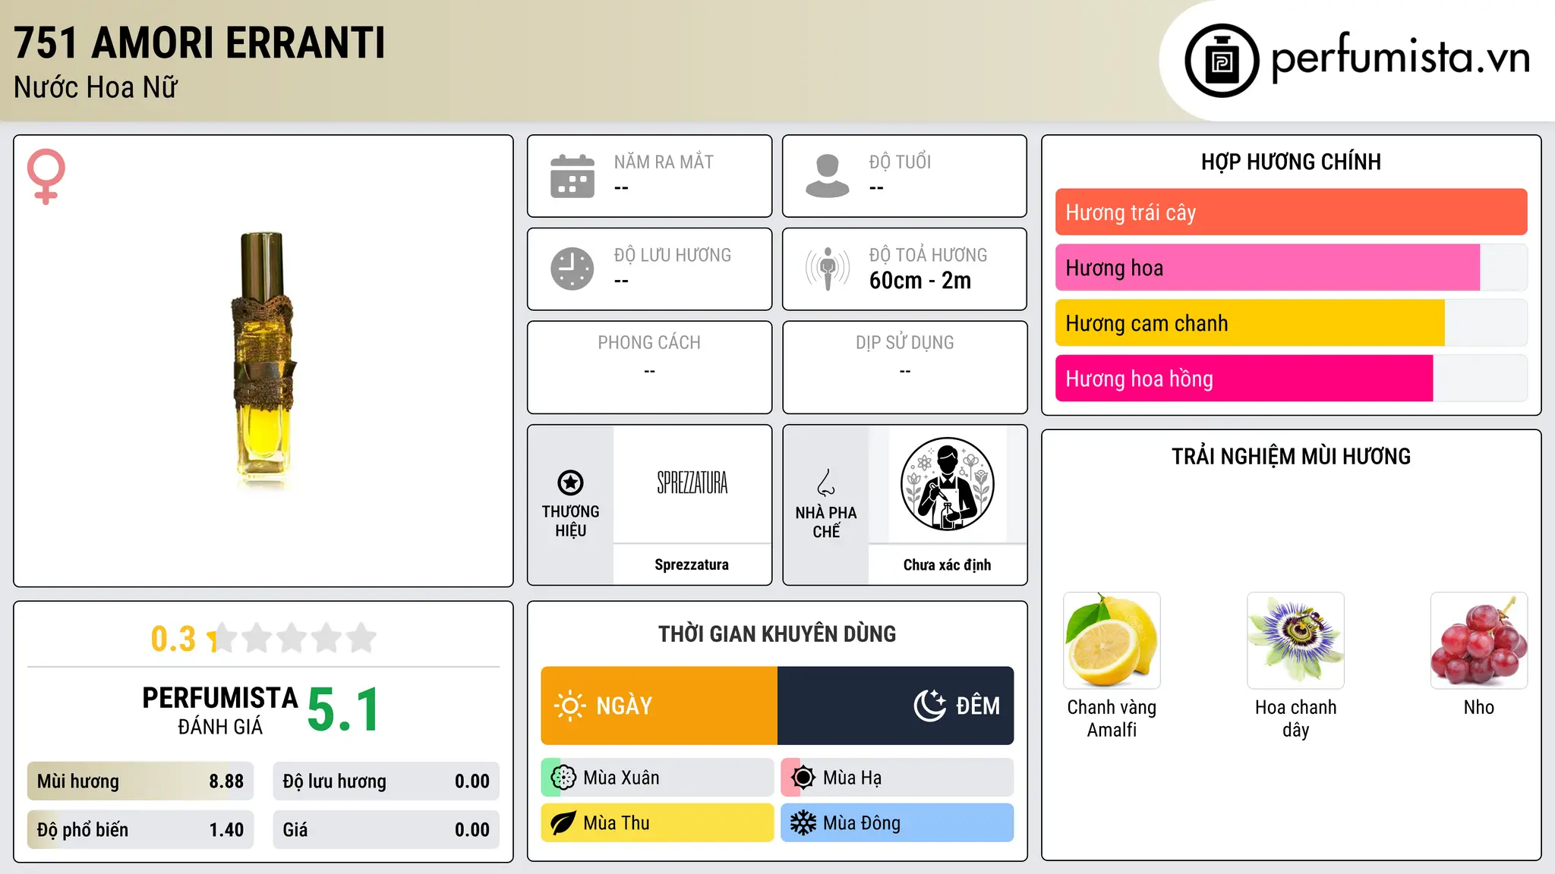The image size is (1555, 874).
Task: Click the nose icon above Nhà Pha Chế
Action: click(826, 483)
